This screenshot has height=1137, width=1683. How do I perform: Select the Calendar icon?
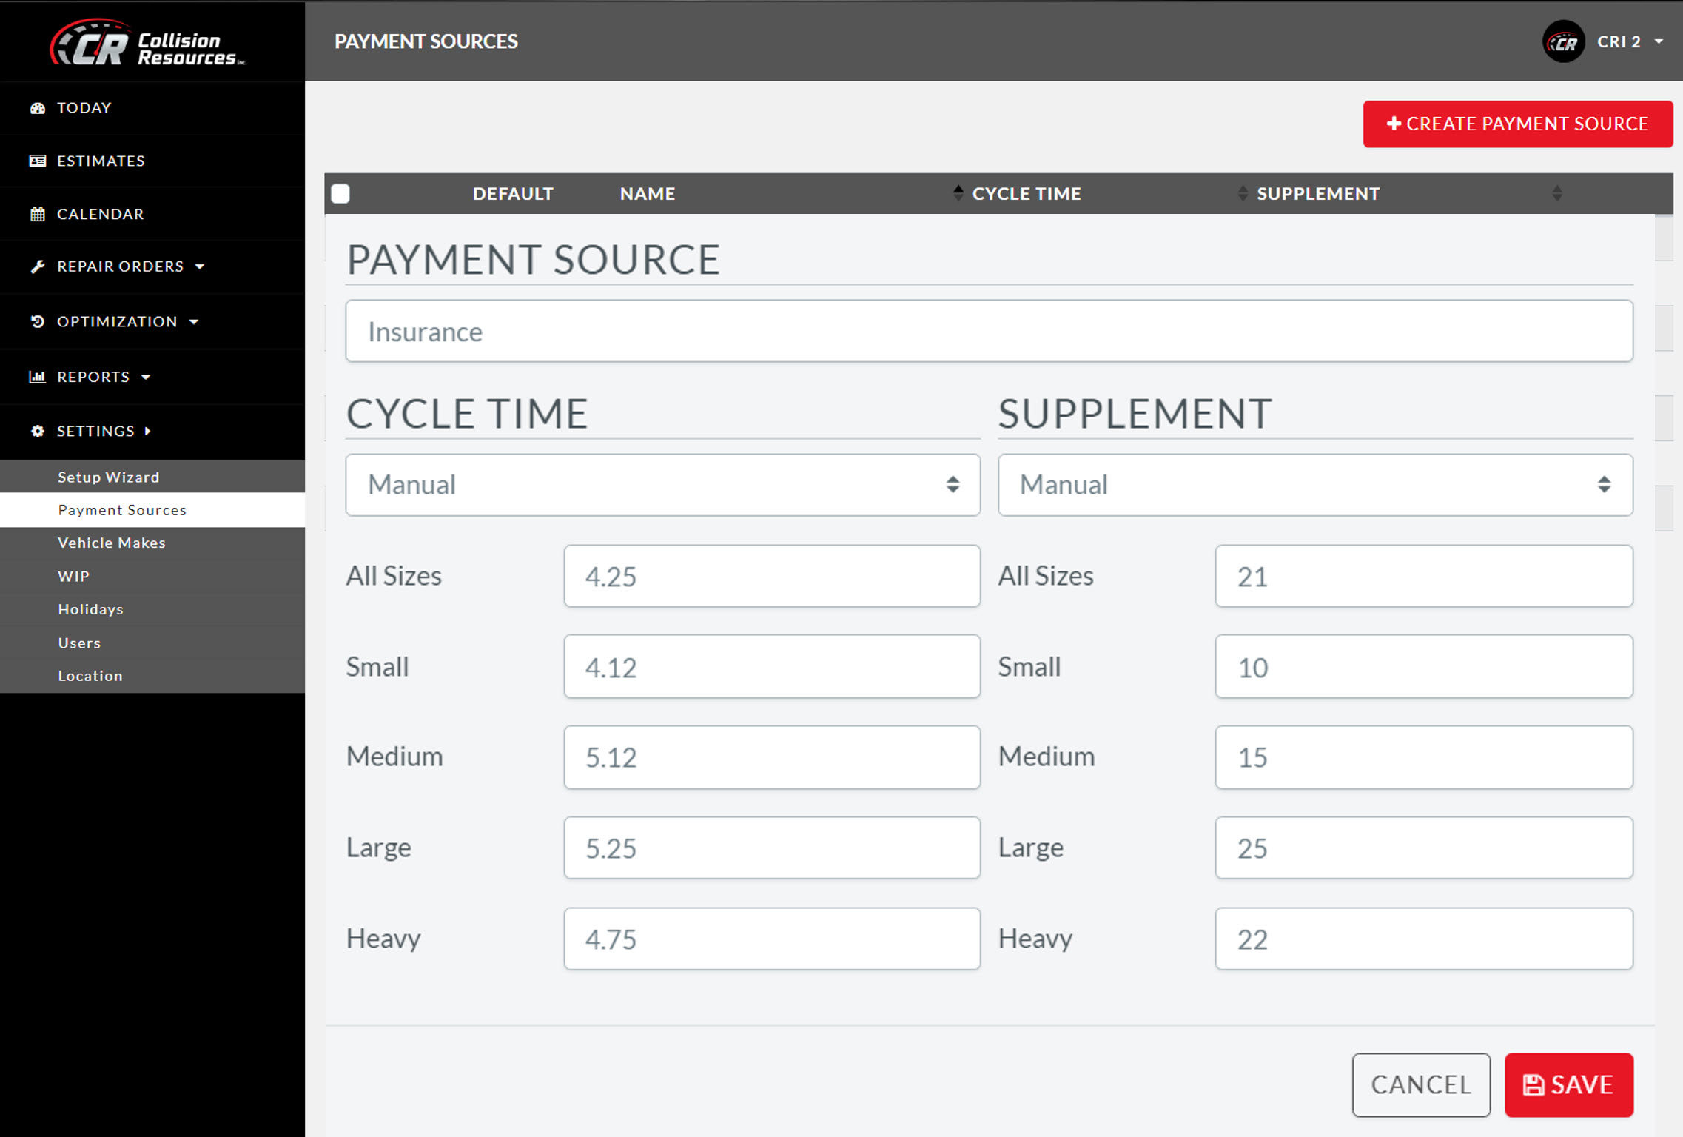[x=38, y=214]
